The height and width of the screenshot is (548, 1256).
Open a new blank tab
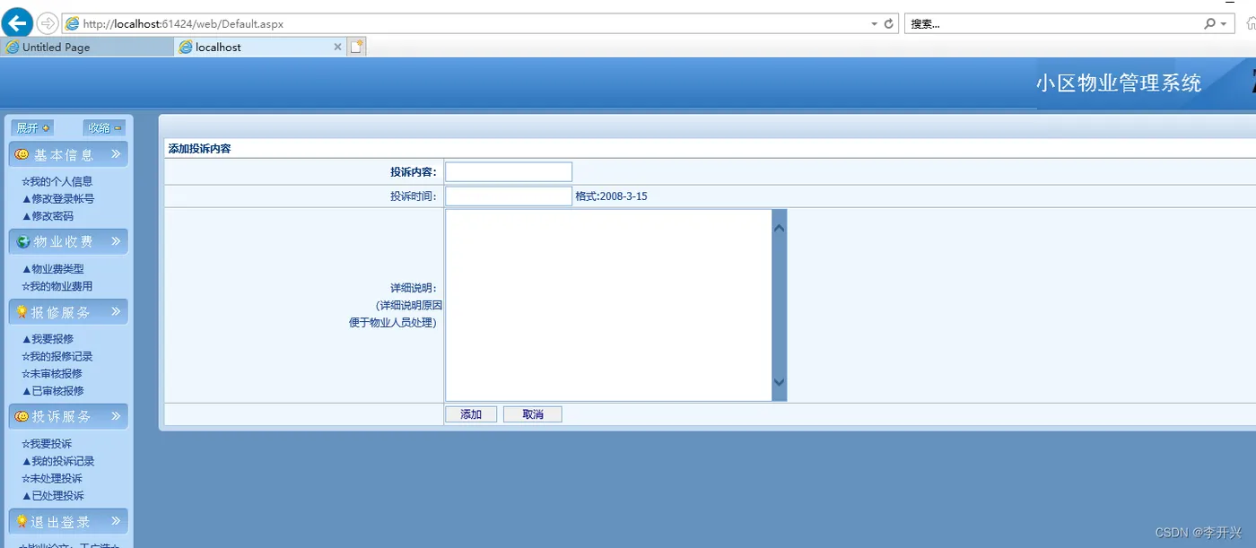click(x=356, y=47)
